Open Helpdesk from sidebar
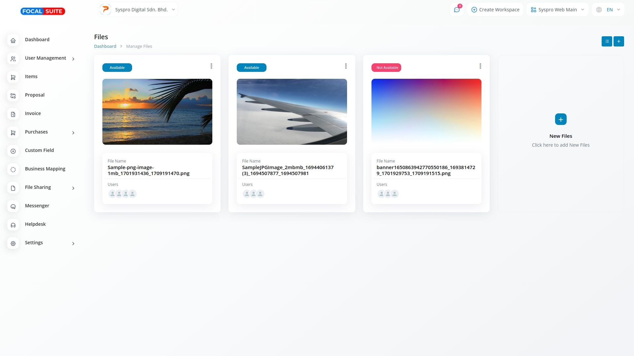634x356 pixels. click(x=35, y=224)
